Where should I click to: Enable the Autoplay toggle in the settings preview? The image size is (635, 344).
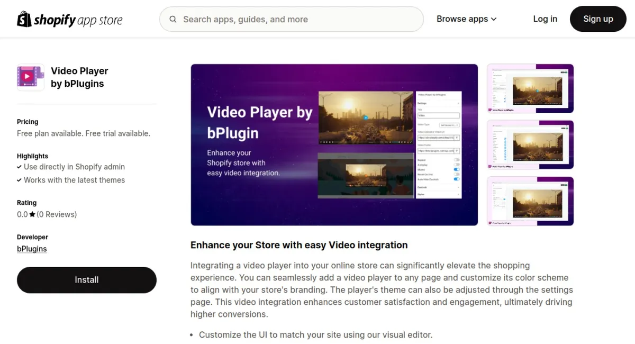click(457, 165)
